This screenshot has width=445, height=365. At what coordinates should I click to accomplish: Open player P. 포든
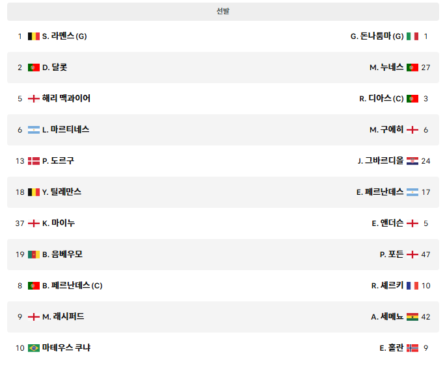pyautogui.click(x=392, y=254)
